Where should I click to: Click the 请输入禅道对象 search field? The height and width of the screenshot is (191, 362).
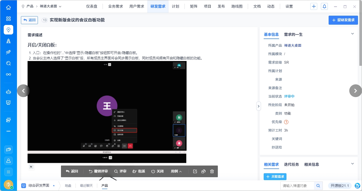click(x=297, y=186)
